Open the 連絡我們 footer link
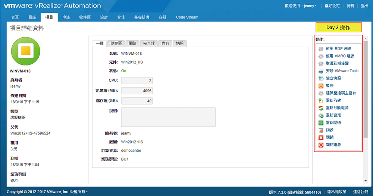The image size is (373, 196). pos(360,192)
